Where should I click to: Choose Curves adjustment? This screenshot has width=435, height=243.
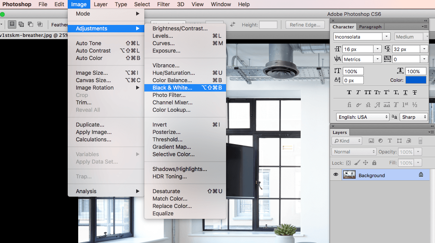[x=185, y=43]
